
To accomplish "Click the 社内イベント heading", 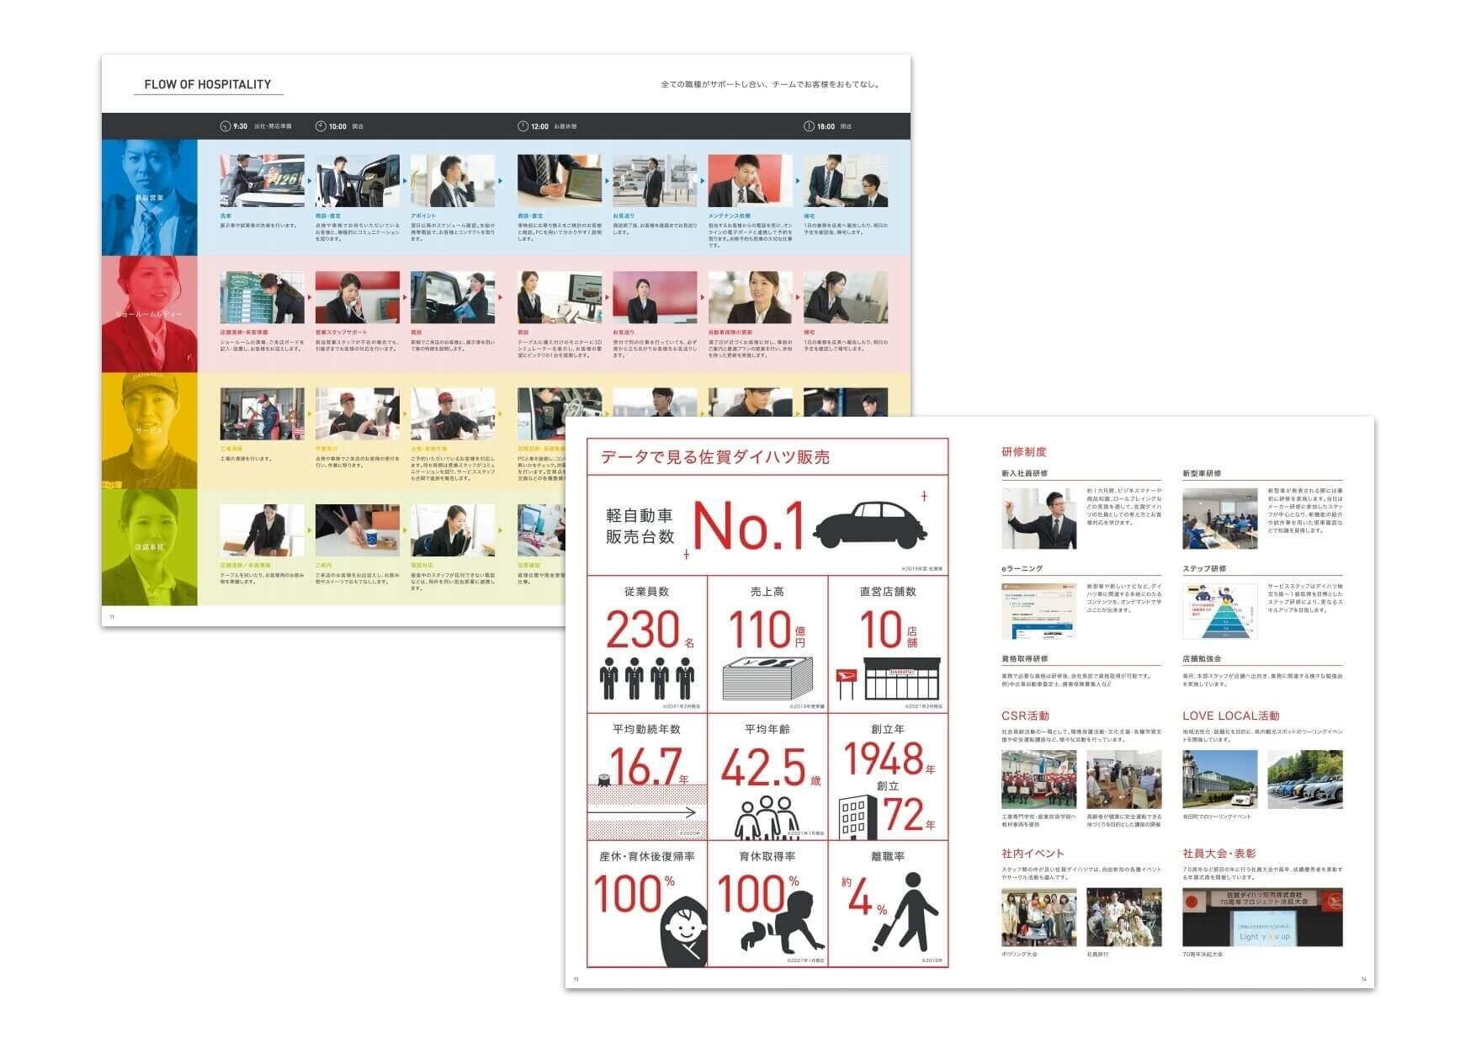I will 1033,853.
